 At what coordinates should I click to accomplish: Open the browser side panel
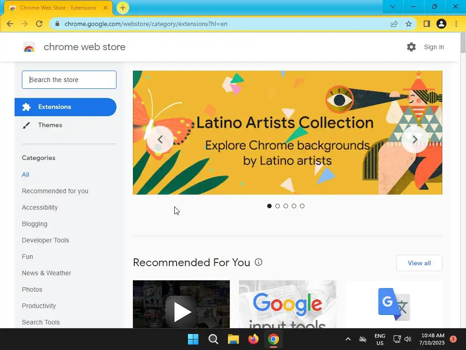tap(427, 24)
